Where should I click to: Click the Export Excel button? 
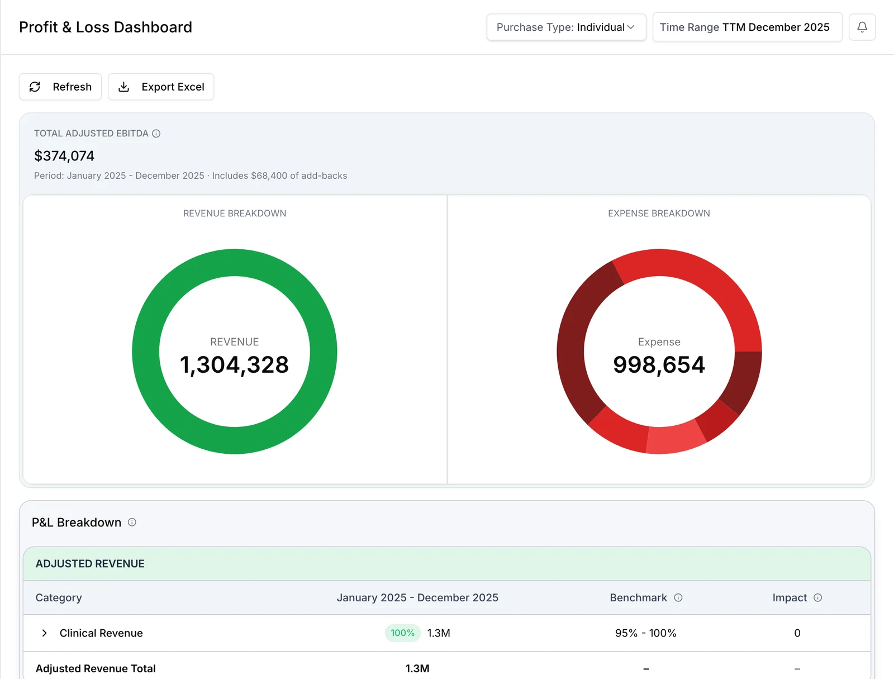(x=161, y=87)
